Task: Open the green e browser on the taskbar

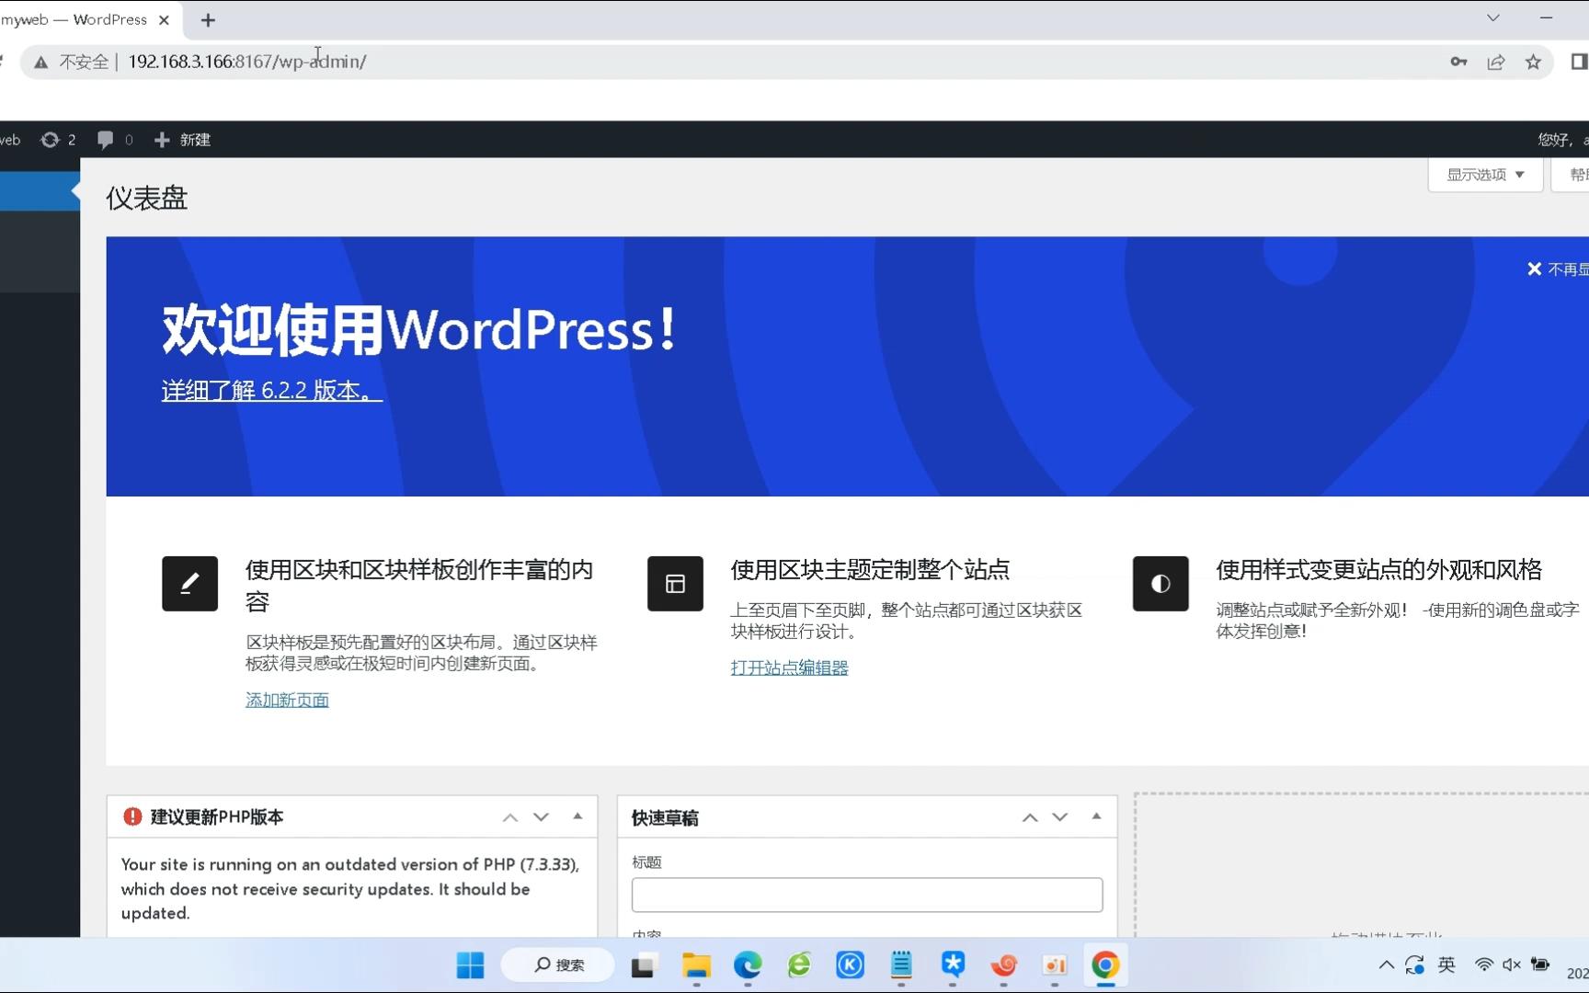Action: pos(799,965)
